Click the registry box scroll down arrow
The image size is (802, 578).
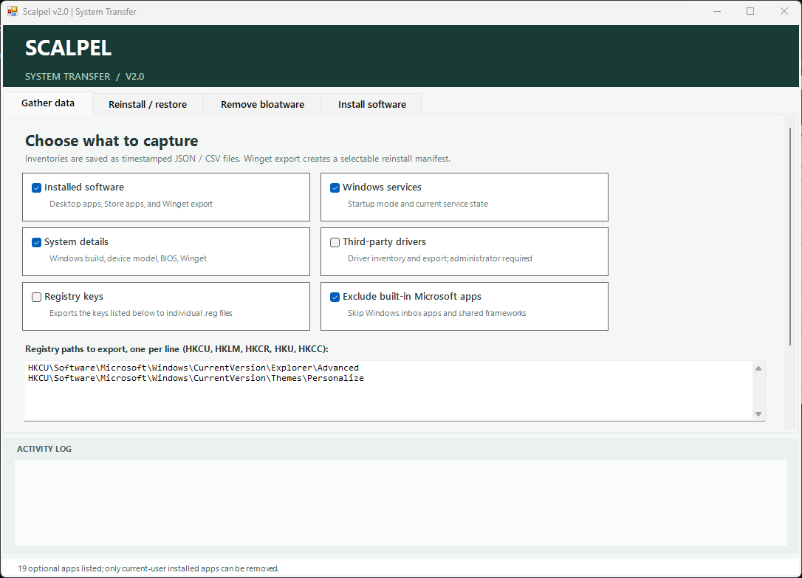click(758, 414)
